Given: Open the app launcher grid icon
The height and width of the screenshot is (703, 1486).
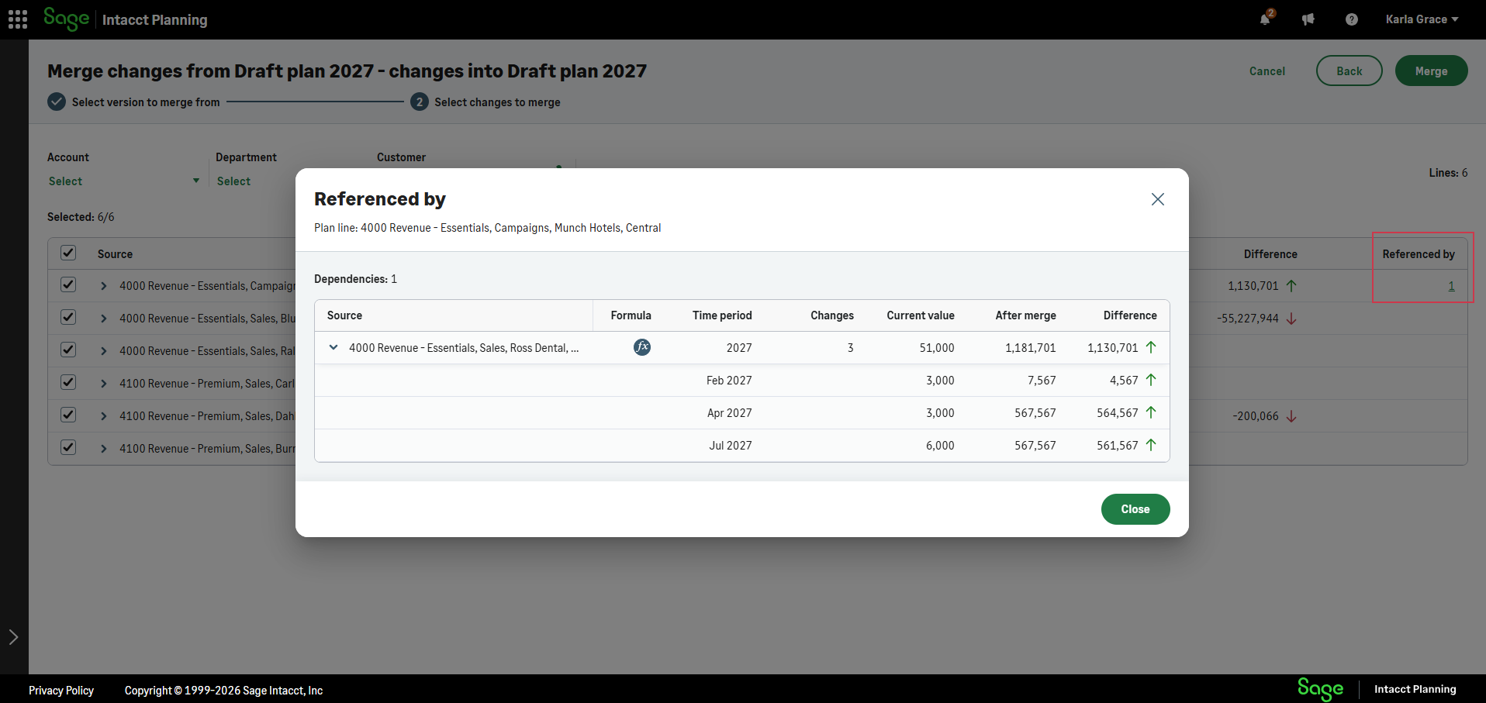Looking at the screenshot, I should (x=18, y=19).
